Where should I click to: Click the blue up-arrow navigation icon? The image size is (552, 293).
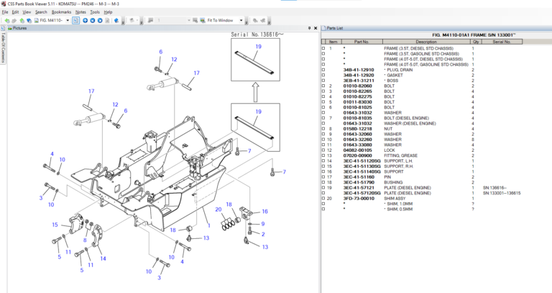click(x=84, y=20)
